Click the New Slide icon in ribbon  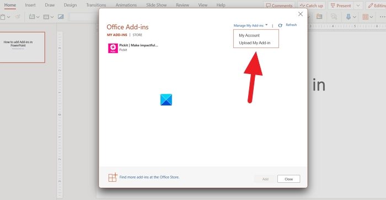point(32,17)
